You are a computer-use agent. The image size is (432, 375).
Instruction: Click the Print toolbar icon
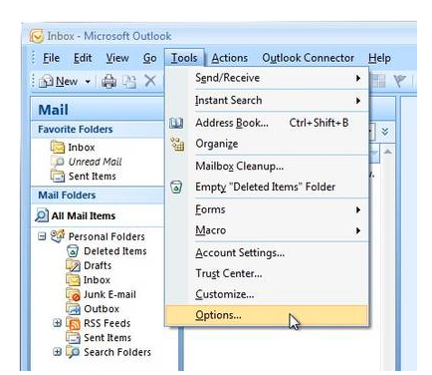[x=108, y=81]
